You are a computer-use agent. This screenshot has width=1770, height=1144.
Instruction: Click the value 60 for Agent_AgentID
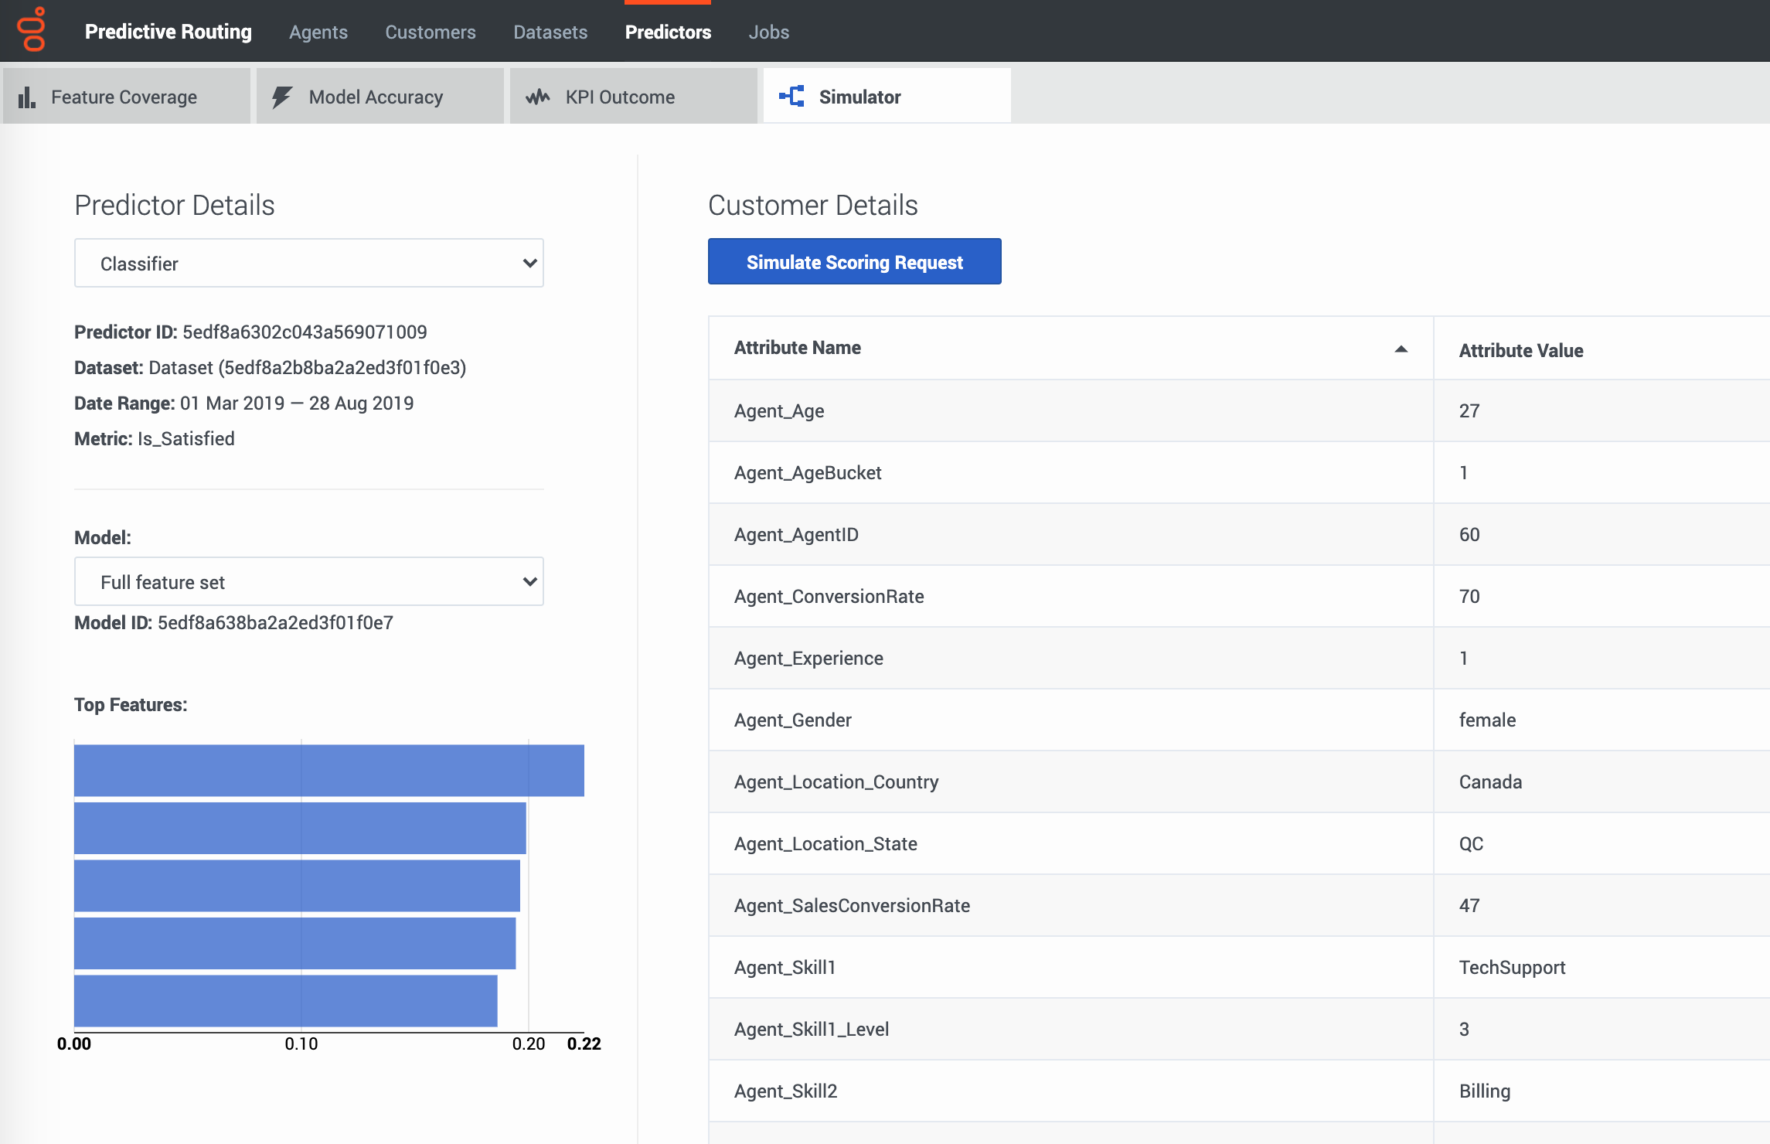1469,534
